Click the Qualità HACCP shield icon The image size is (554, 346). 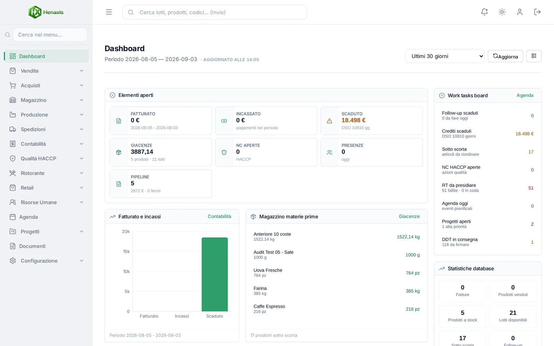click(x=13, y=158)
